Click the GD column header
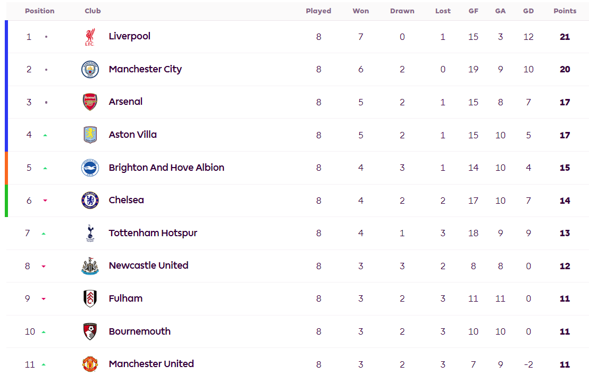Viewport: 589px width, 374px height. 528,11
